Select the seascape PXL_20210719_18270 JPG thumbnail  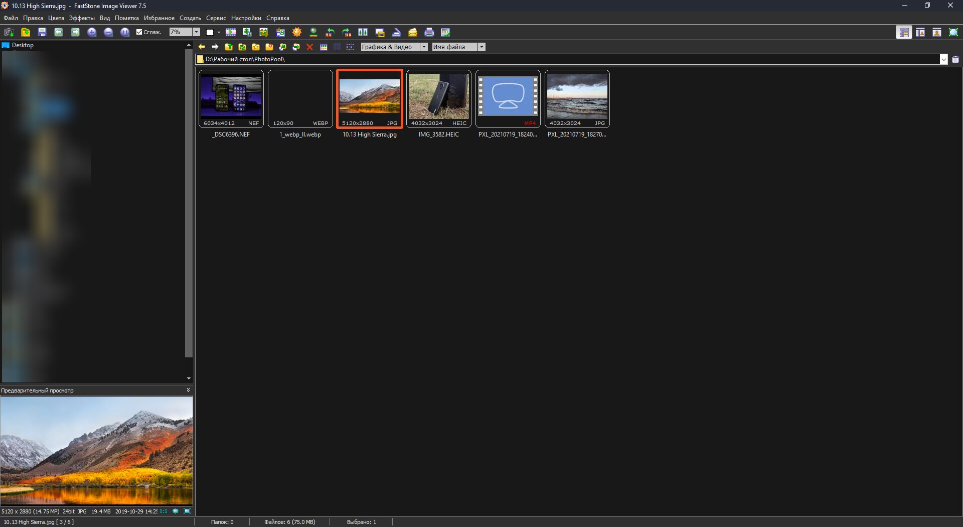[577, 99]
